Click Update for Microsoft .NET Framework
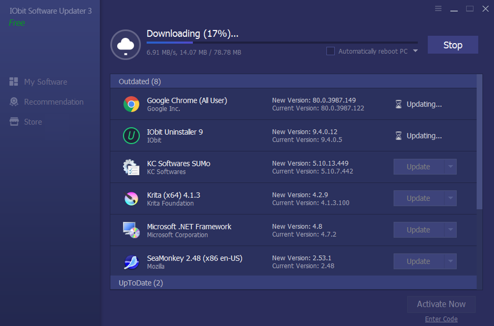The image size is (494, 326). (419, 230)
